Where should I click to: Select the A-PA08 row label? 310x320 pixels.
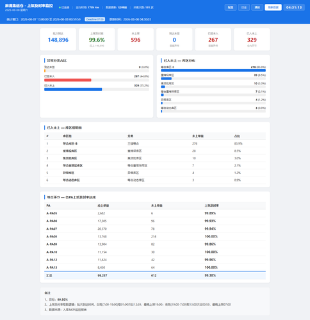click(52, 237)
